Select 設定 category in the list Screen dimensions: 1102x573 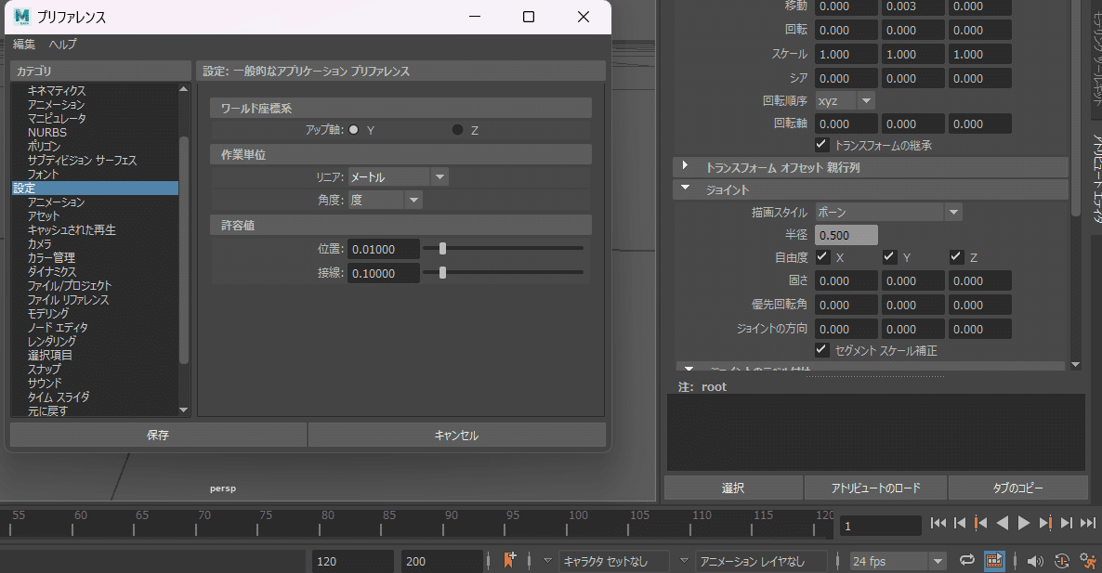(x=95, y=189)
